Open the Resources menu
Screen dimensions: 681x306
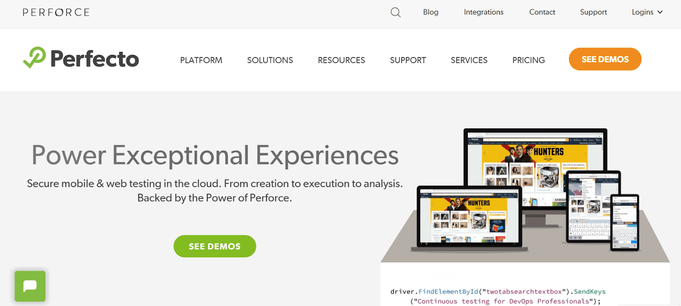pos(341,60)
